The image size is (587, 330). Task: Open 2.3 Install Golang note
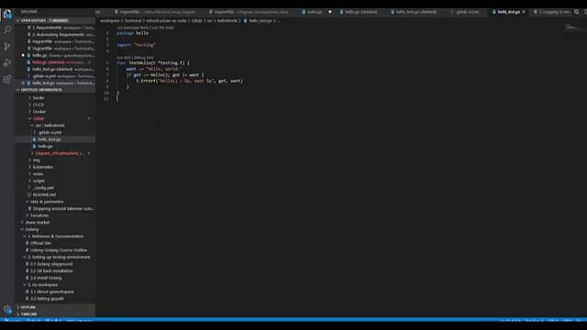pos(46,278)
